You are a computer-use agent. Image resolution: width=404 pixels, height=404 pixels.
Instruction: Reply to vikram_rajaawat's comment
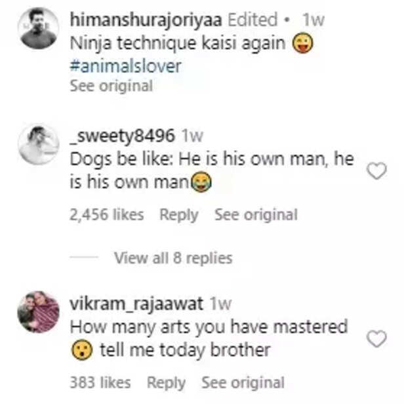click(x=166, y=382)
